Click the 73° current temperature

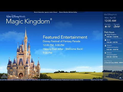109,27
